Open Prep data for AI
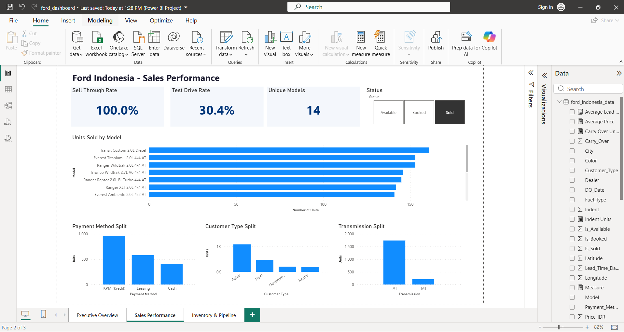 pos(466,44)
